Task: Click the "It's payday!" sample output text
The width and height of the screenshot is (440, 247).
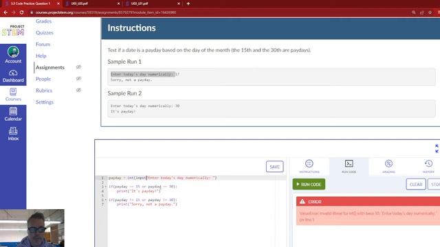Action: tap(123, 111)
